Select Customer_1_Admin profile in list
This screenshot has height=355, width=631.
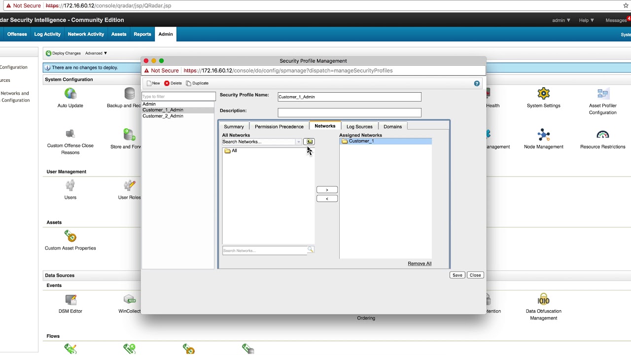[178, 110]
